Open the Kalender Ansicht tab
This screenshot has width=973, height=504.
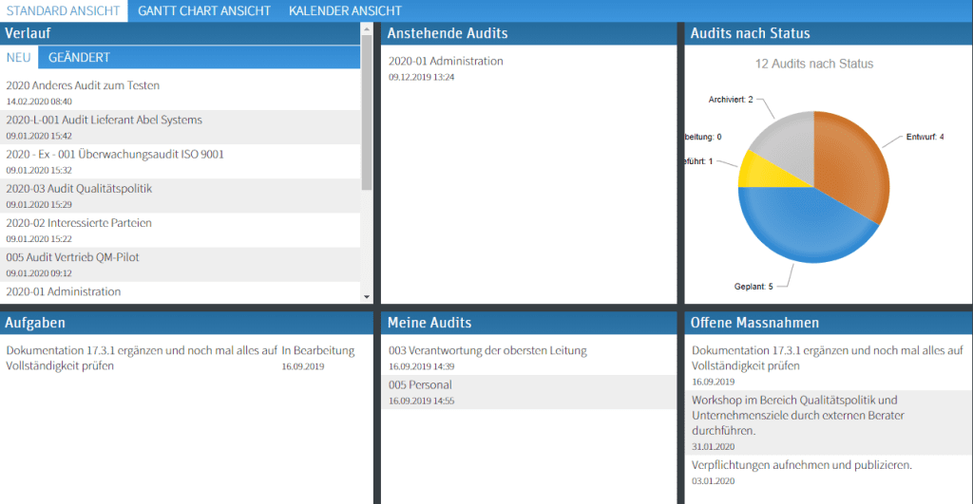tap(345, 11)
